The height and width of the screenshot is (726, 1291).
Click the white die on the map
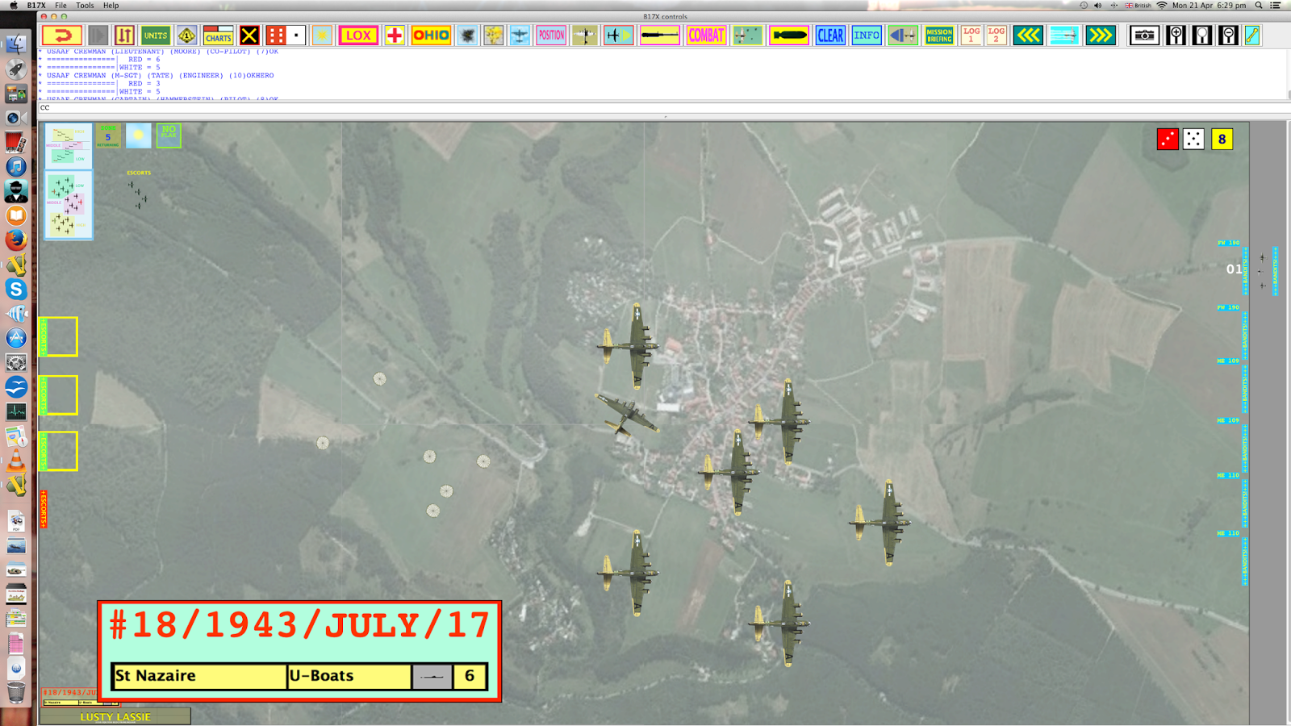(1193, 140)
